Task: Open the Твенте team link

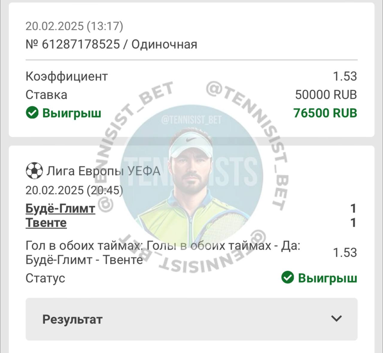Action: [46, 222]
